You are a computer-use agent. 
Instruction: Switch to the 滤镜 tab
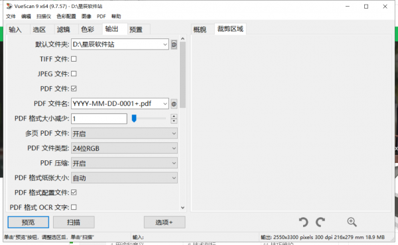(66, 29)
